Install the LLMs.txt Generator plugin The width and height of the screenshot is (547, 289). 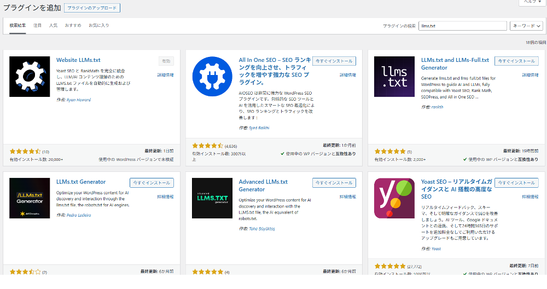(152, 183)
